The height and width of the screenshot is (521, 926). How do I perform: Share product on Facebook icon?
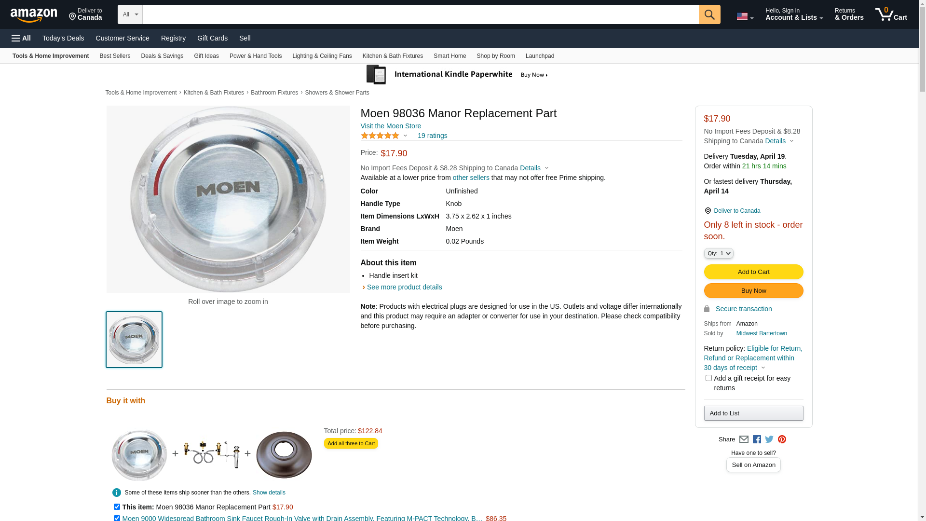click(x=757, y=439)
